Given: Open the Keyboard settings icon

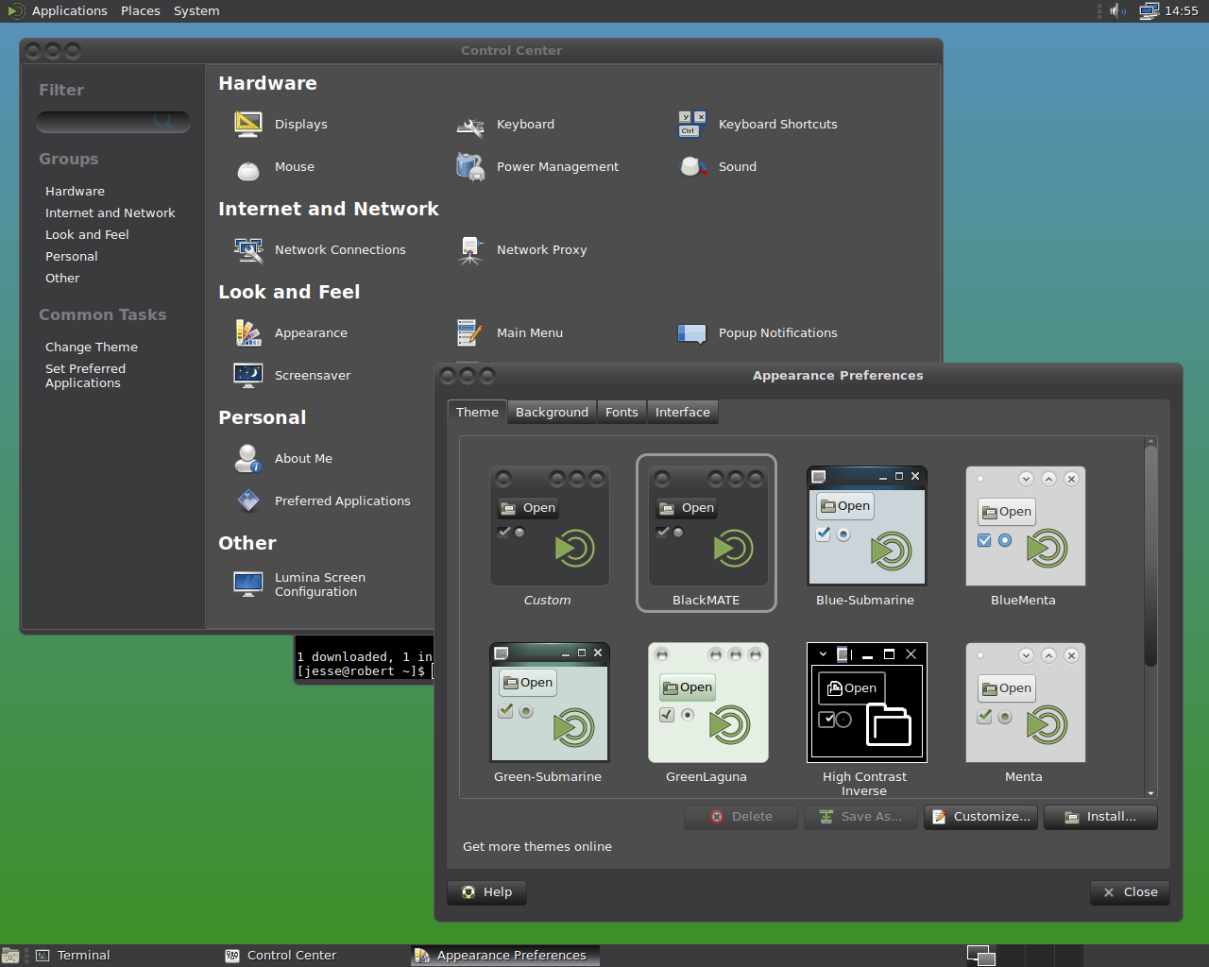Looking at the screenshot, I should [470, 124].
